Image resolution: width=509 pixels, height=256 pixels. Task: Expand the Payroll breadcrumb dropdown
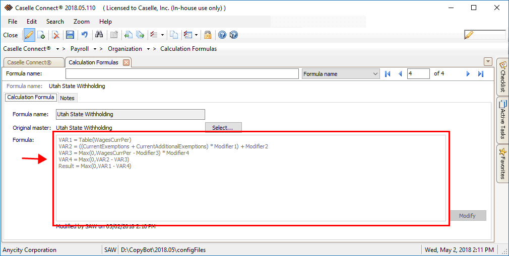(x=95, y=49)
